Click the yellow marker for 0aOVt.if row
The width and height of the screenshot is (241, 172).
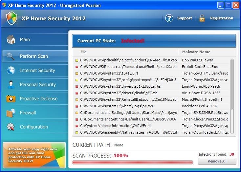pyautogui.click(x=77, y=133)
